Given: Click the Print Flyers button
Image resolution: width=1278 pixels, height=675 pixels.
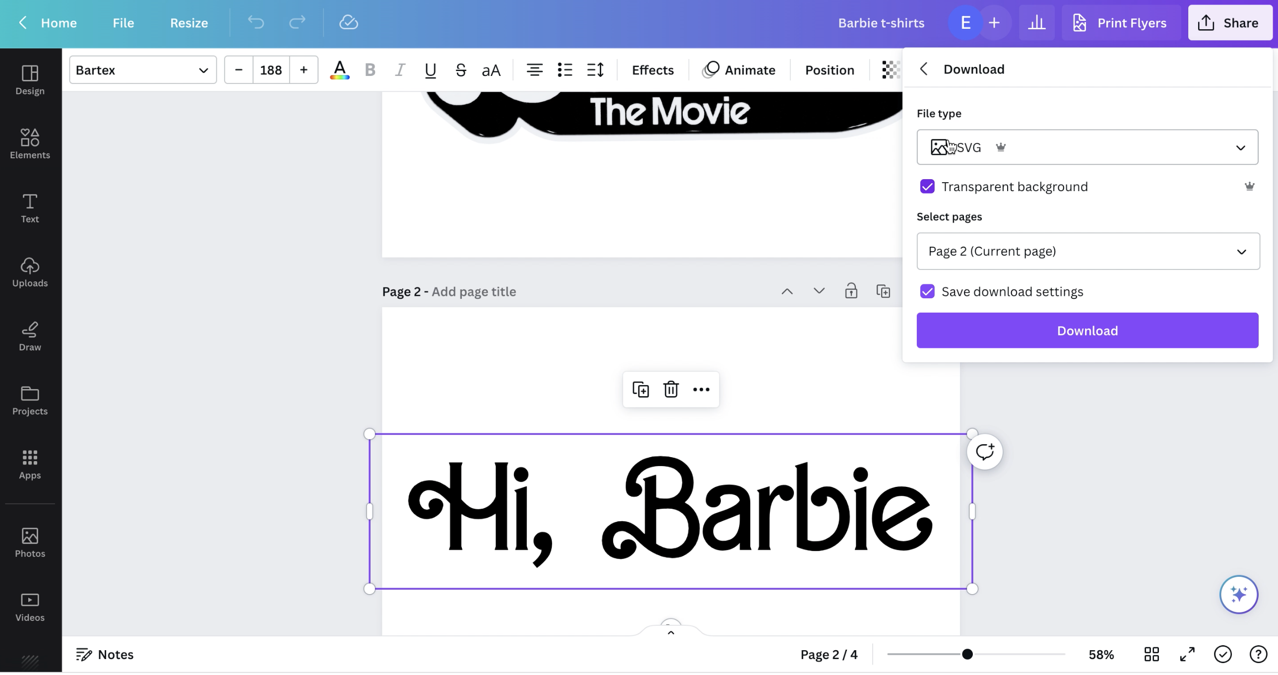Looking at the screenshot, I should [x=1121, y=23].
